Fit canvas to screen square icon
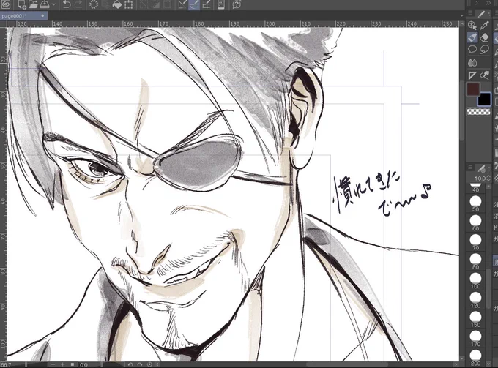This screenshot has width=498, height=368. click(x=73, y=365)
